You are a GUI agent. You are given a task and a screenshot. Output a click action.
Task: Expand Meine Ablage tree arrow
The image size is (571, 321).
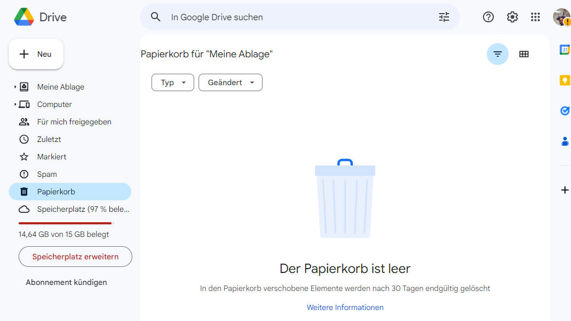click(x=15, y=87)
